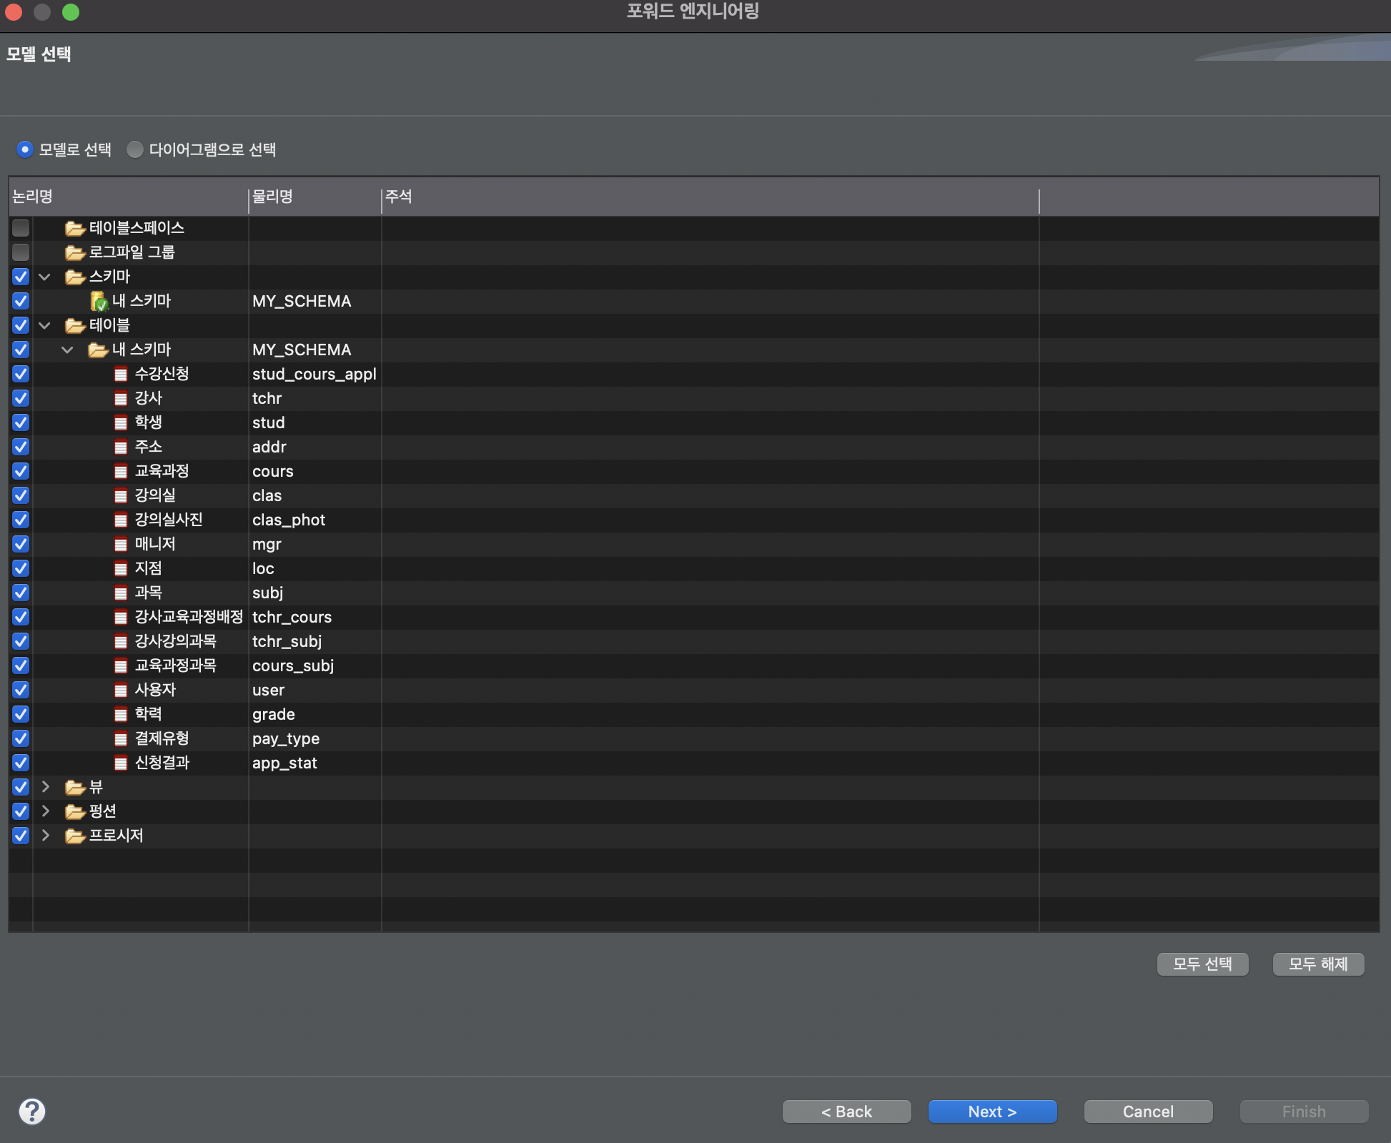1391x1143 pixels.
Task: Expand the 뷰 folder node
Action: pos(45,787)
